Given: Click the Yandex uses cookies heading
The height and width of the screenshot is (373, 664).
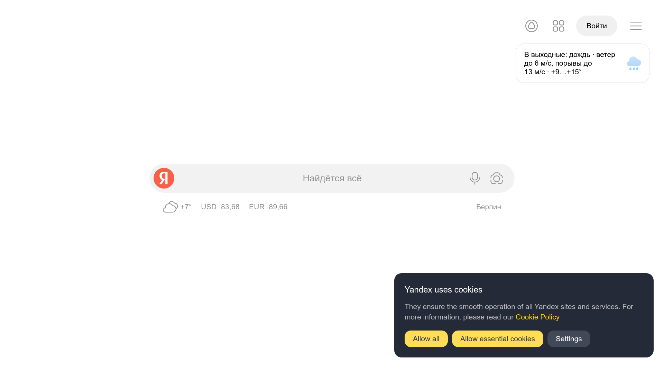Looking at the screenshot, I should coord(443,290).
